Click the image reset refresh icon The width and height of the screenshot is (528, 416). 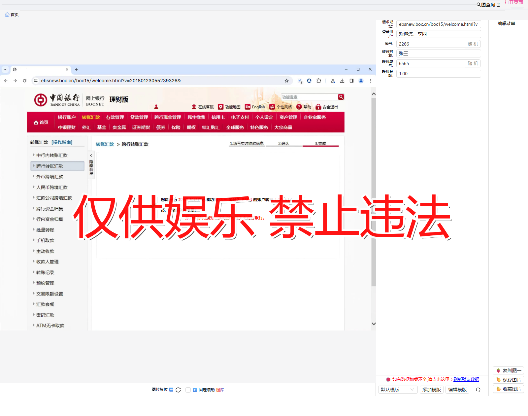coord(178,390)
